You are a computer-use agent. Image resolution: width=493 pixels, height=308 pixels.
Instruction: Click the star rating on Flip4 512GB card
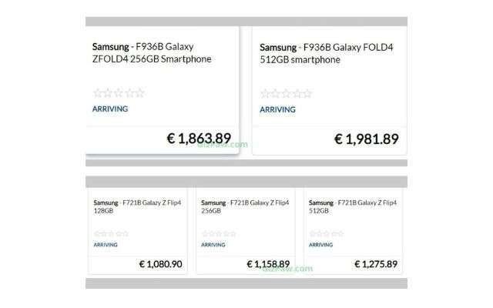pyautogui.click(x=327, y=233)
